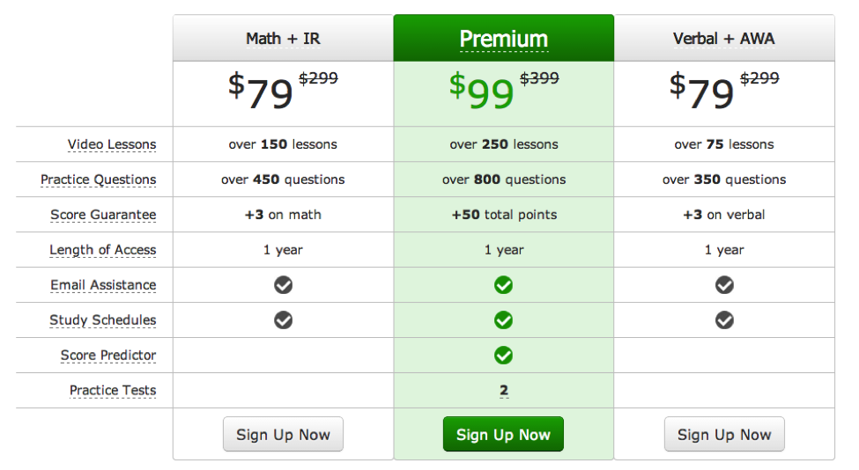Sign up for the Premium plan
The width and height of the screenshot is (859, 470).
pos(503,435)
